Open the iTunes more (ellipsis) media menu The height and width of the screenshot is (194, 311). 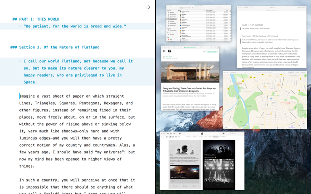coord(179,137)
